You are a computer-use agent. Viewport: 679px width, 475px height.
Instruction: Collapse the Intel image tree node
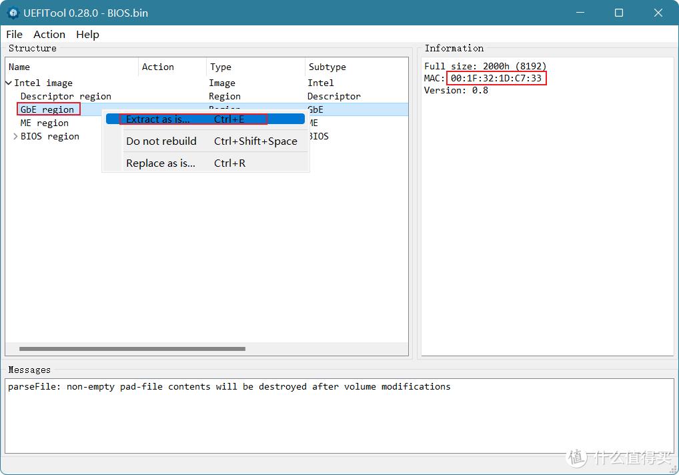point(9,83)
